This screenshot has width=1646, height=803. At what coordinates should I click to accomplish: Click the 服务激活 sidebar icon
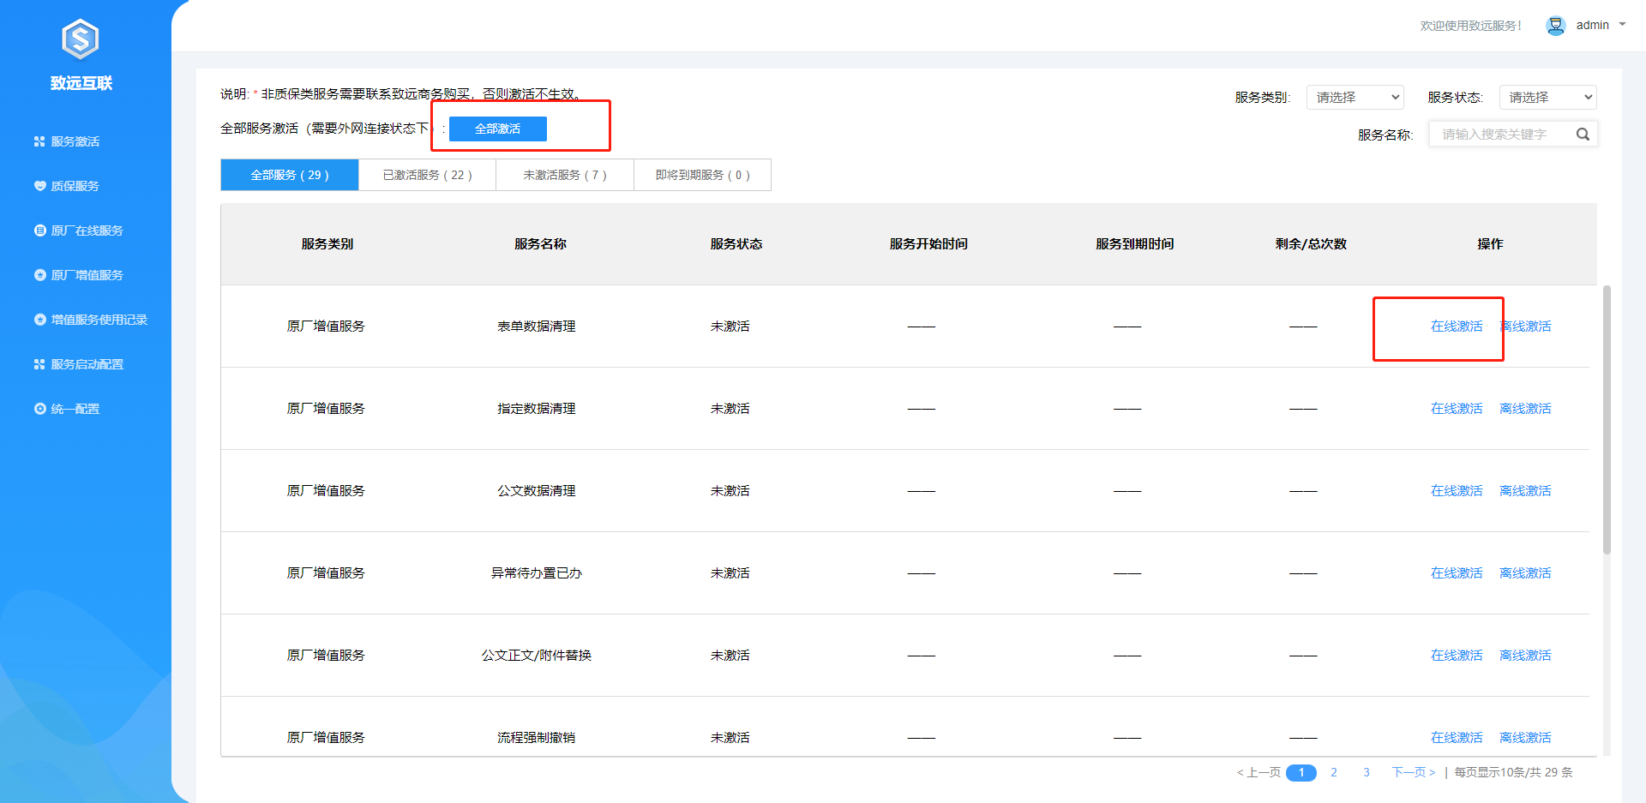click(x=39, y=141)
